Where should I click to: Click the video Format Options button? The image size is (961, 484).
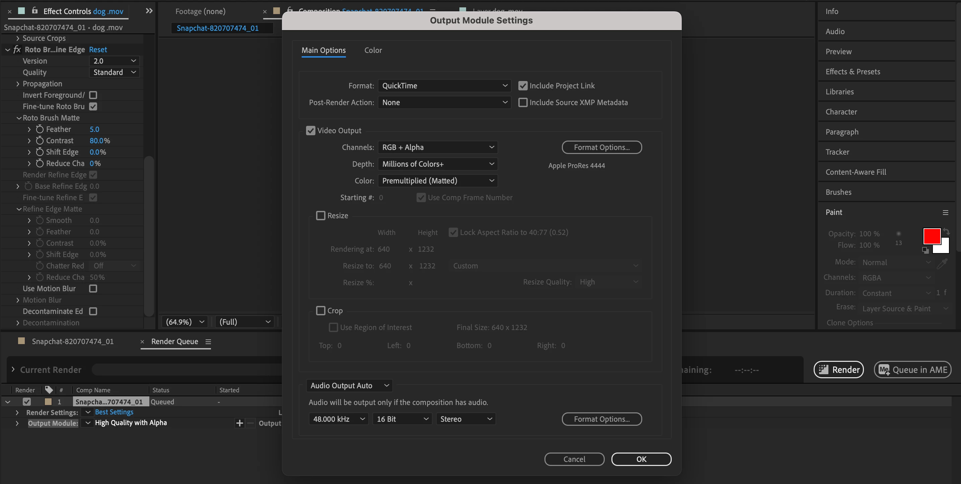[601, 147]
